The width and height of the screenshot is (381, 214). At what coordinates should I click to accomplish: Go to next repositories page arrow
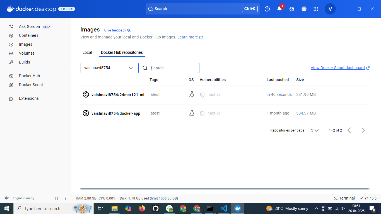363,130
